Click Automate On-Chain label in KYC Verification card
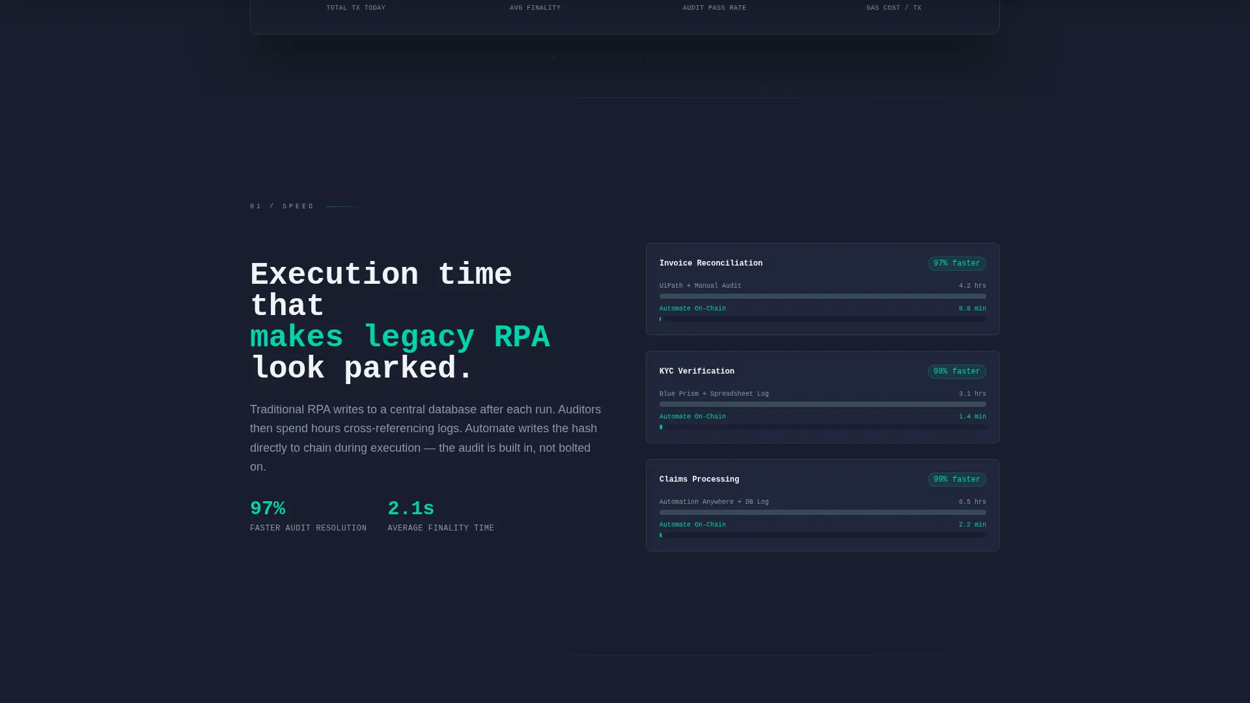The width and height of the screenshot is (1250, 703). [693, 417]
